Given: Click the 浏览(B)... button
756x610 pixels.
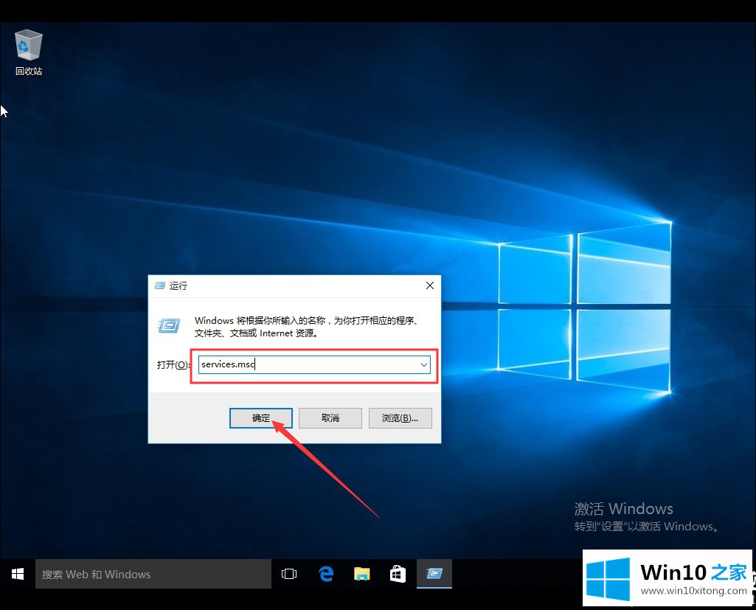Looking at the screenshot, I should 400,418.
